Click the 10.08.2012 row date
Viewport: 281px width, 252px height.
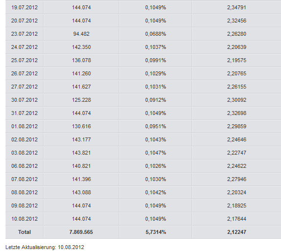pos(24,219)
